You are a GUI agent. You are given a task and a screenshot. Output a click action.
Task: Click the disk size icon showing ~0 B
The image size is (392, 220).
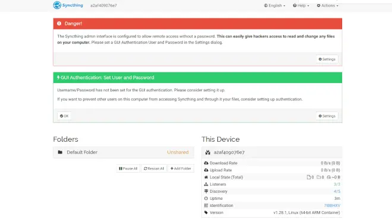[329, 177]
